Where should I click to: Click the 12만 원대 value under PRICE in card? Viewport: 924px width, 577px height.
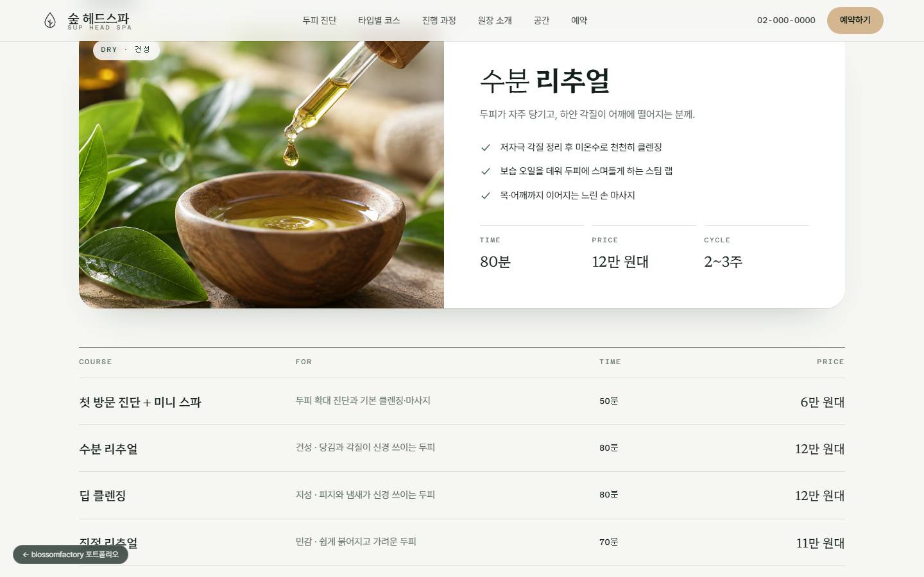[x=620, y=262]
